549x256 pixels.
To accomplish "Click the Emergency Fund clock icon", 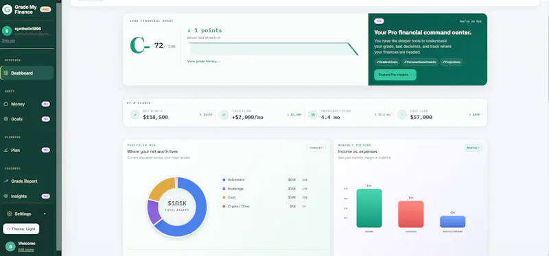I will click(313, 114).
